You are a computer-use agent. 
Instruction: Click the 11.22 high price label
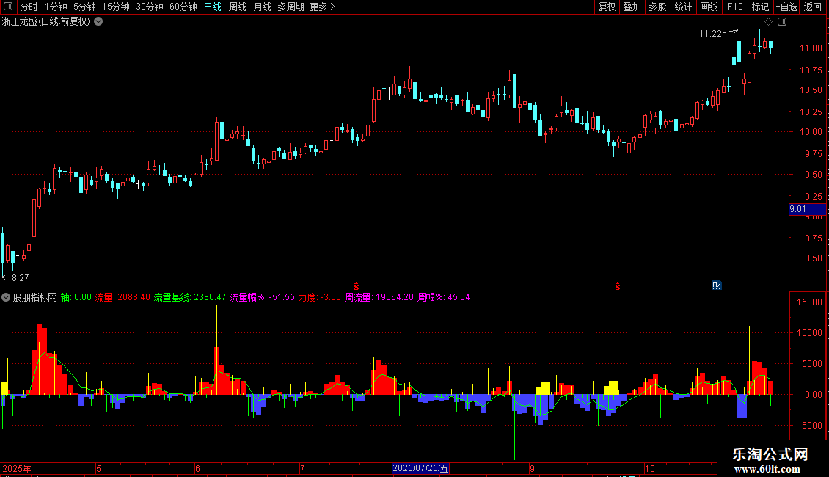[710, 34]
